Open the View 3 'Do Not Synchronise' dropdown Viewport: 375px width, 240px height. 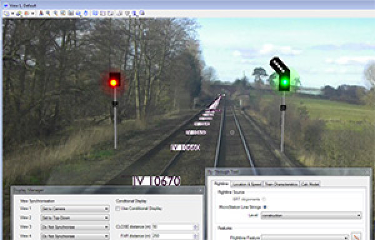[75, 227]
